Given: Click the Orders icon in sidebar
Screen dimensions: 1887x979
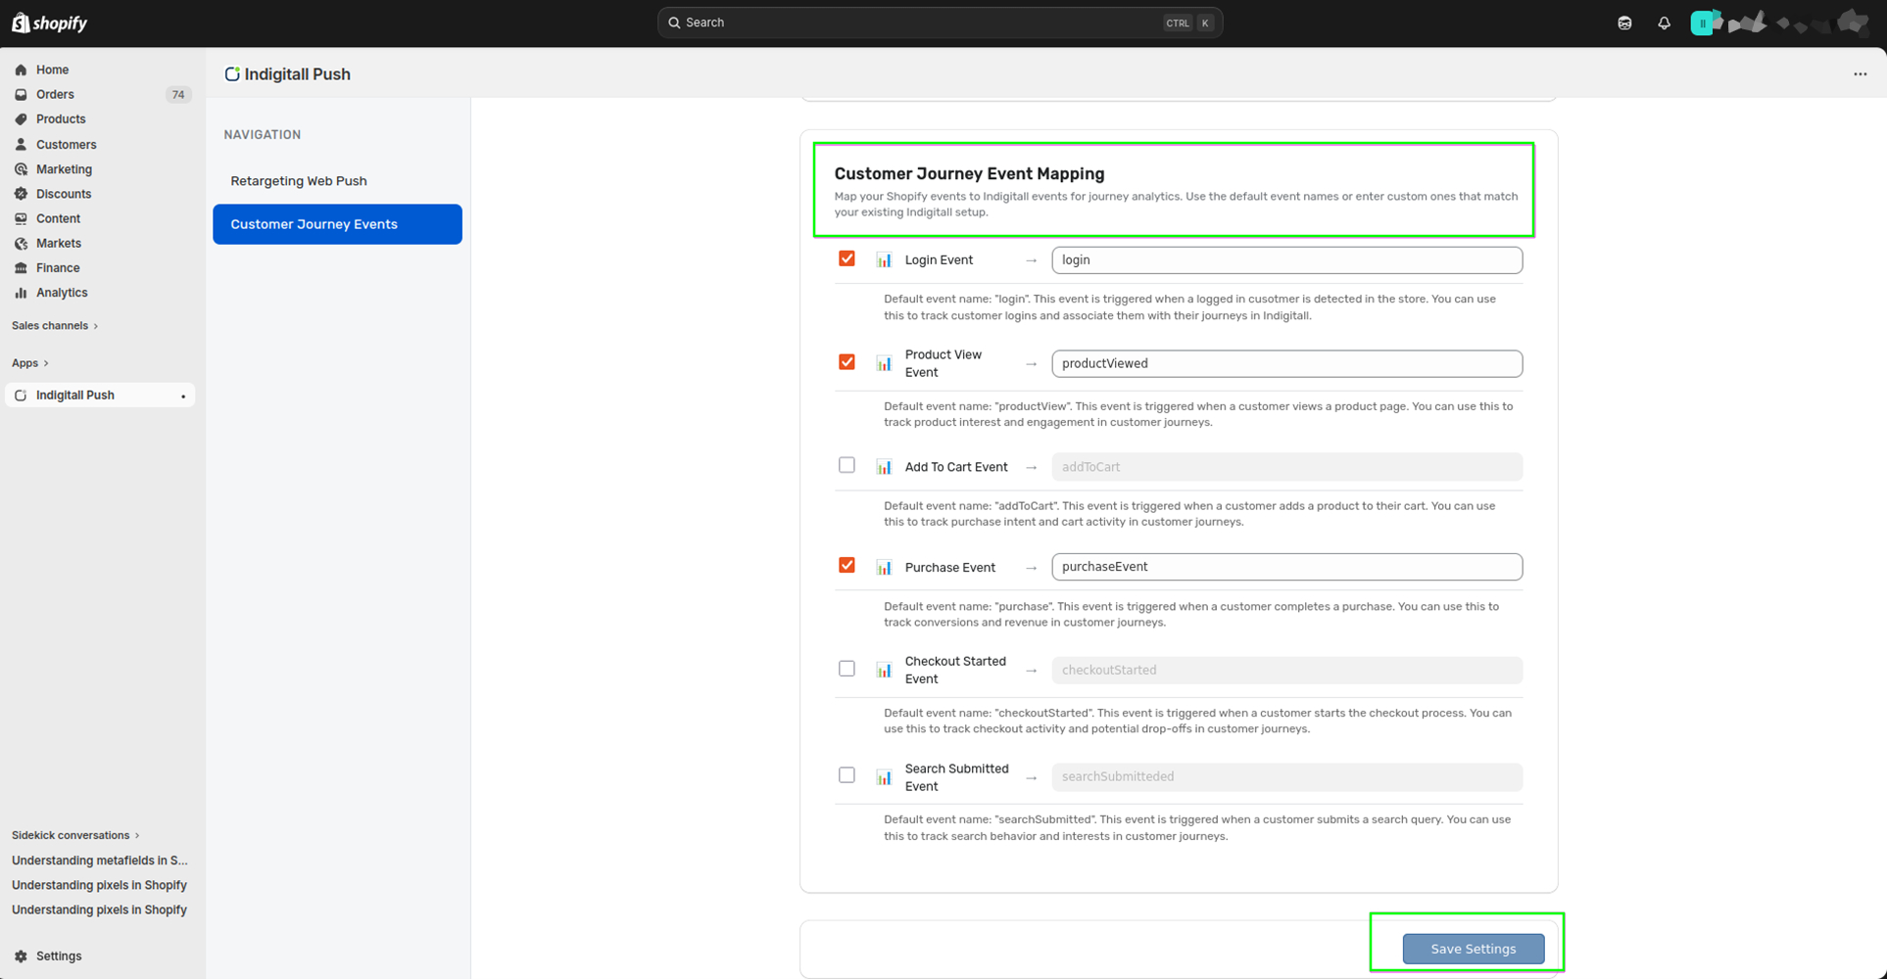Looking at the screenshot, I should tap(21, 95).
